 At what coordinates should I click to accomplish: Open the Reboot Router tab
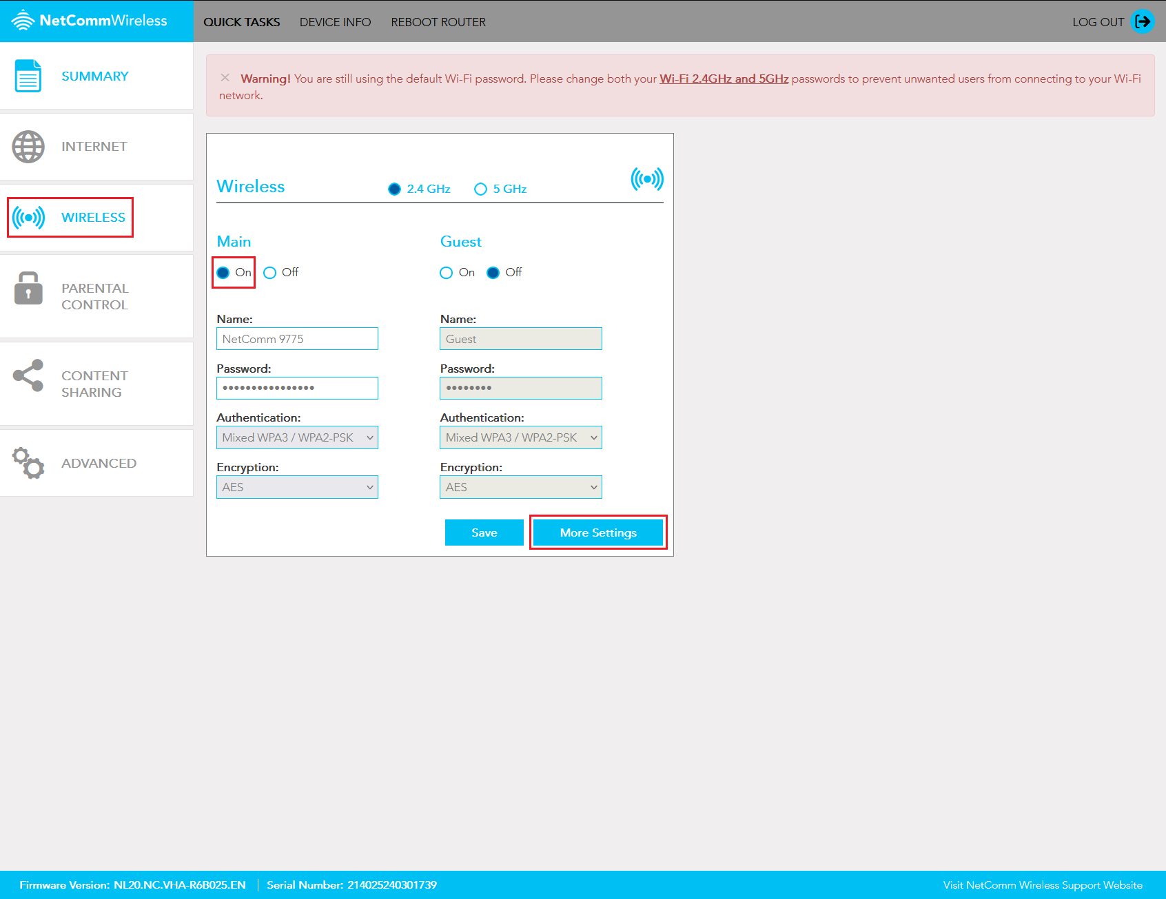[438, 21]
